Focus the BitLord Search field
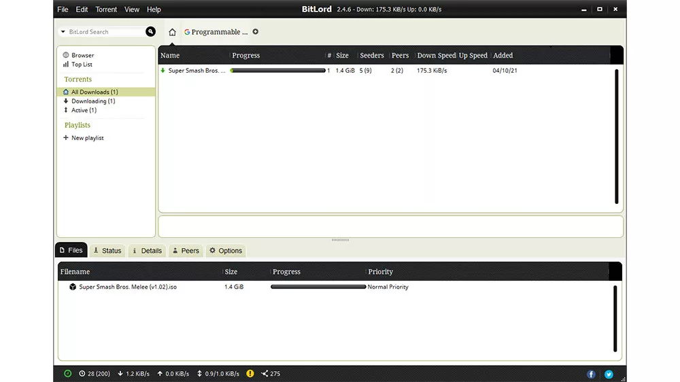The image size is (680, 382). point(106,32)
